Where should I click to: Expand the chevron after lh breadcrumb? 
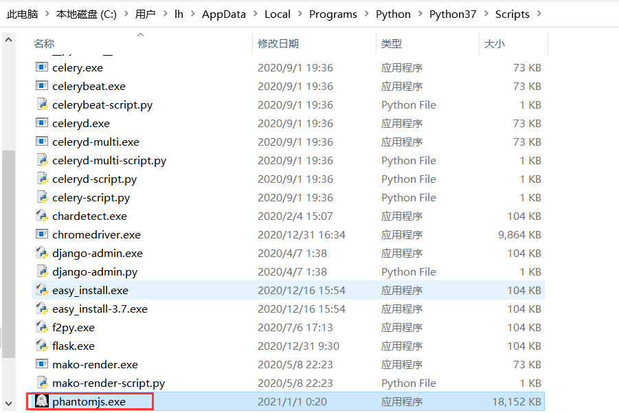pyautogui.click(x=193, y=14)
